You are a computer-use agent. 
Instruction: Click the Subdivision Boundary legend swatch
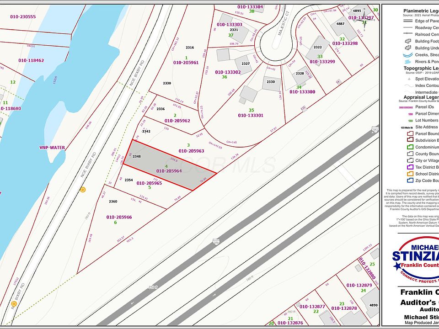[x=410, y=140]
